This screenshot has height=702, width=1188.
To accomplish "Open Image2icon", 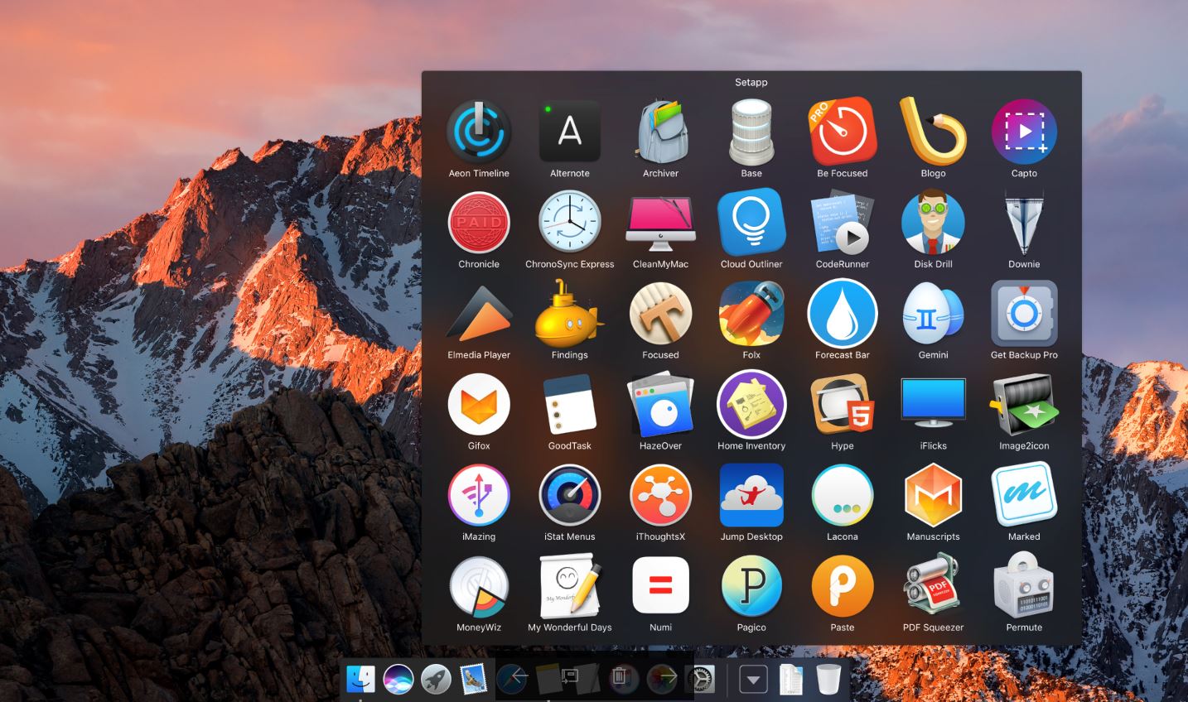I will [x=1024, y=405].
